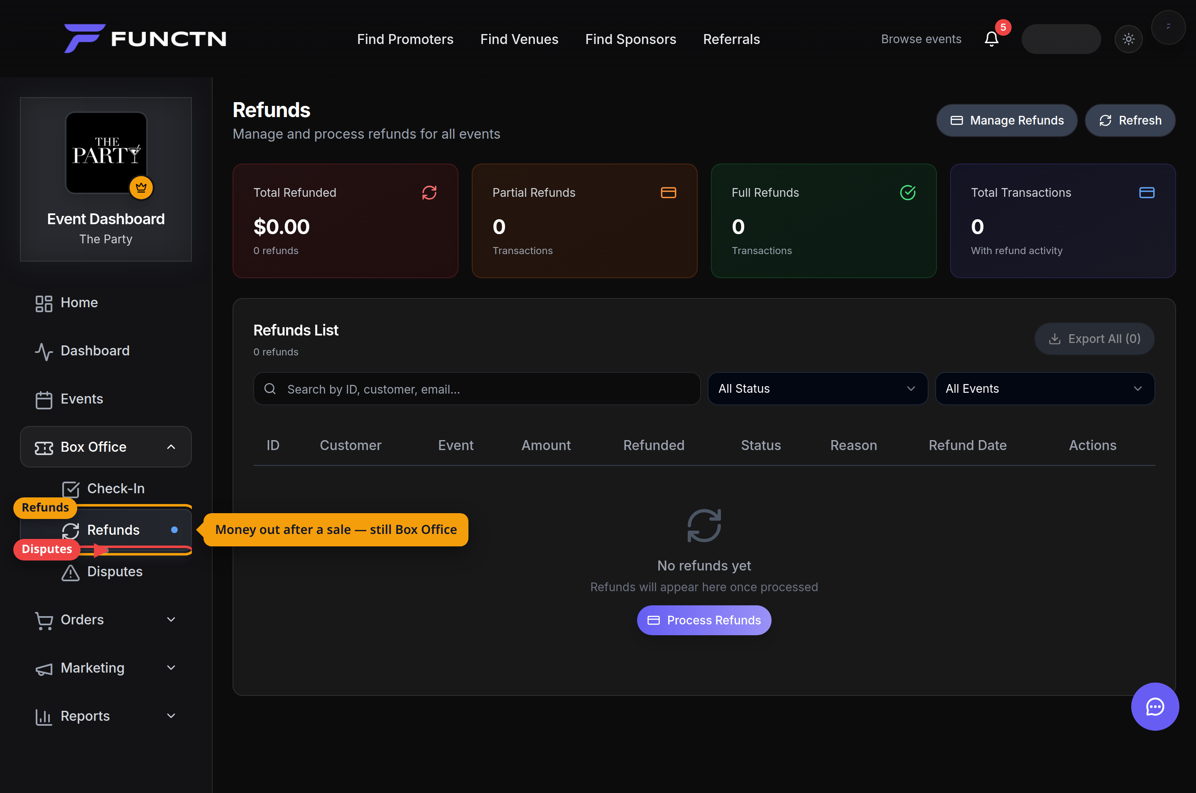This screenshot has width=1196, height=793.
Task: Open the chat support bubble
Action: tap(1155, 707)
